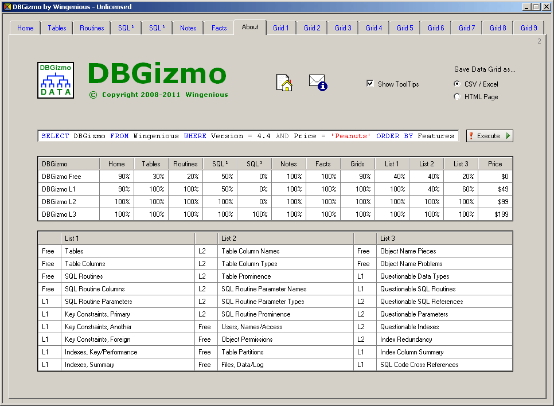Open the Facts tab
This screenshot has width=554, height=406.
click(x=219, y=28)
